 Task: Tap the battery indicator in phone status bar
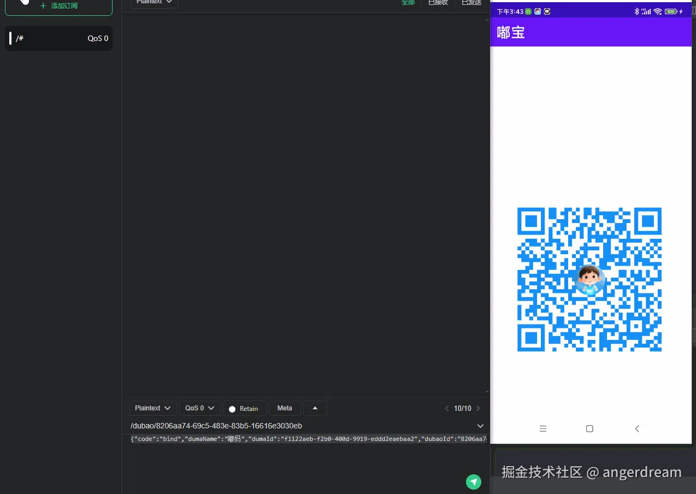coord(671,11)
